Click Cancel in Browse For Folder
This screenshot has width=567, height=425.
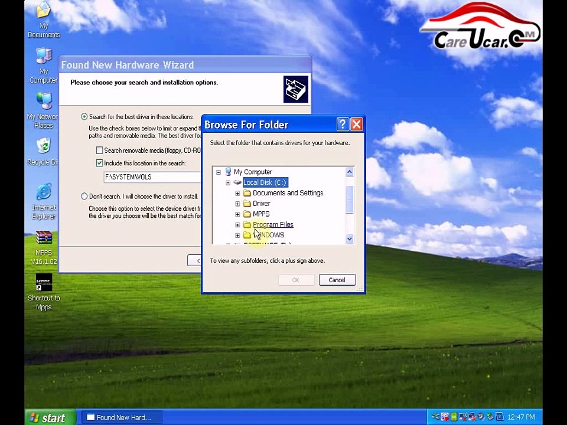coord(337,280)
